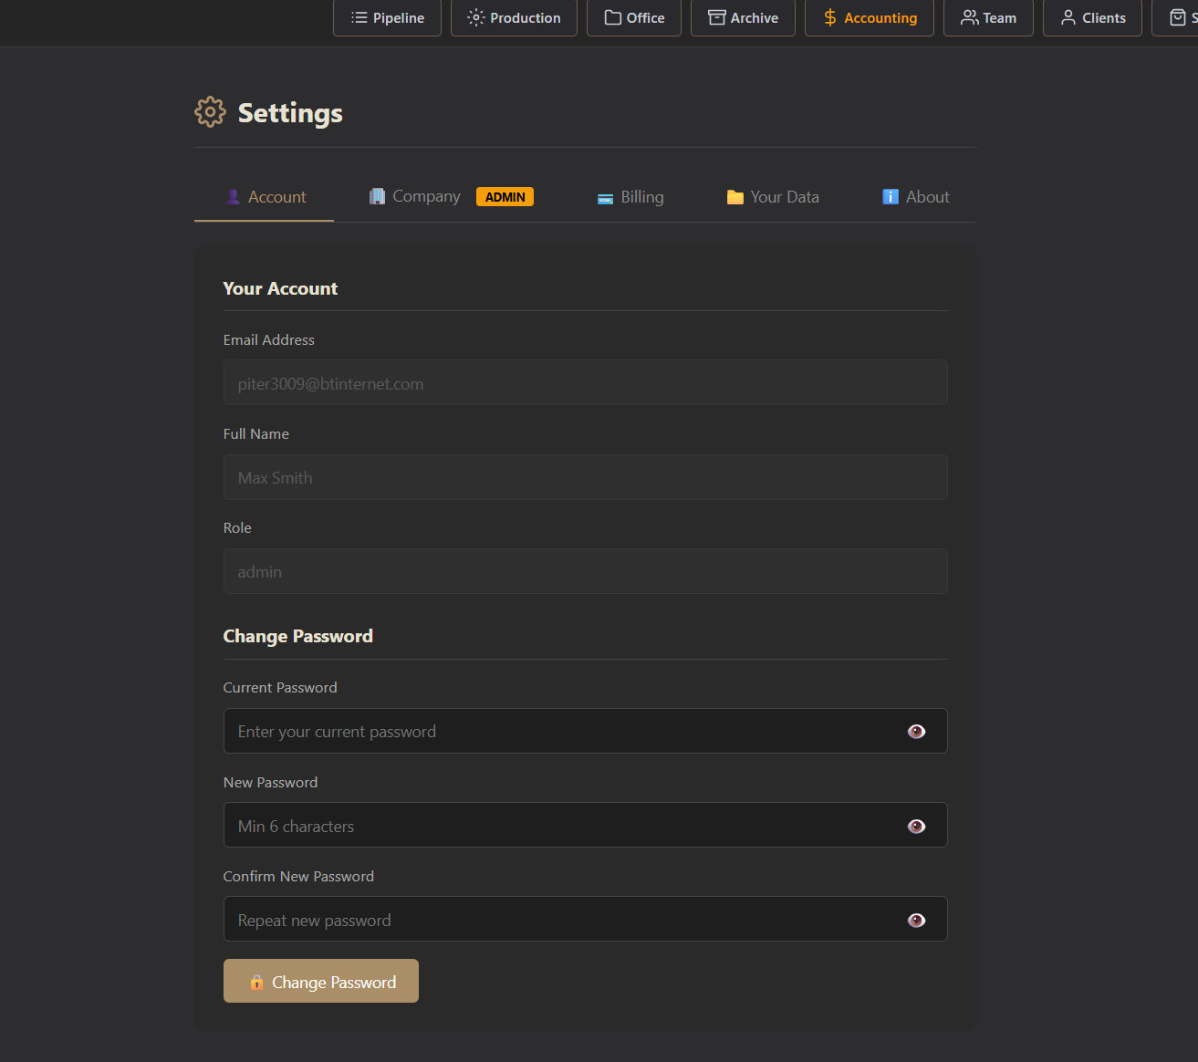Open the Billing tab
This screenshot has width=1198, height=1062.
[630, 197]
